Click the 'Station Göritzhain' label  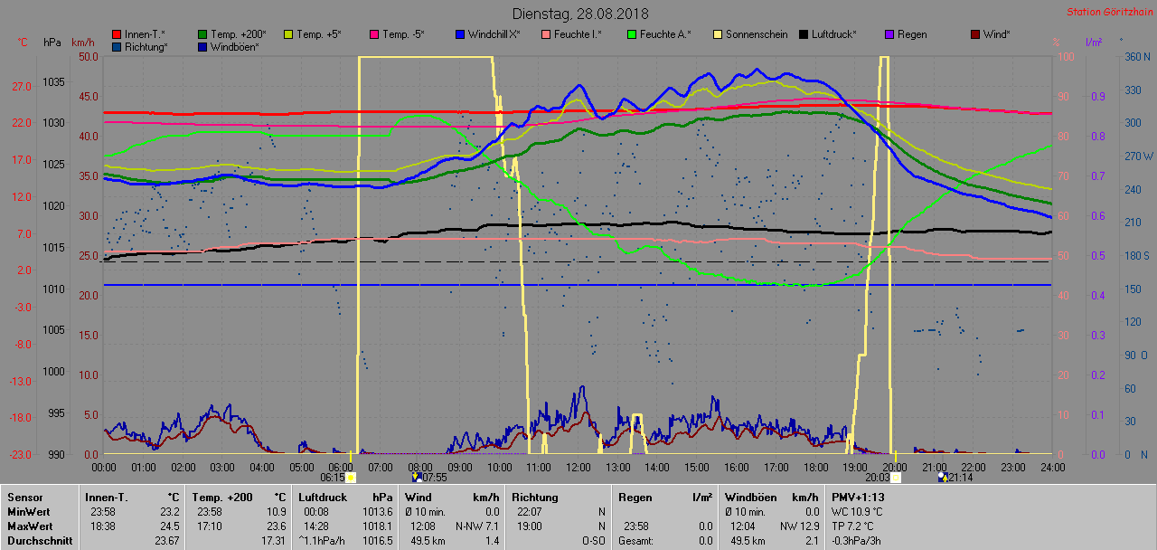pyautogui.click(x=1108, y=12)
